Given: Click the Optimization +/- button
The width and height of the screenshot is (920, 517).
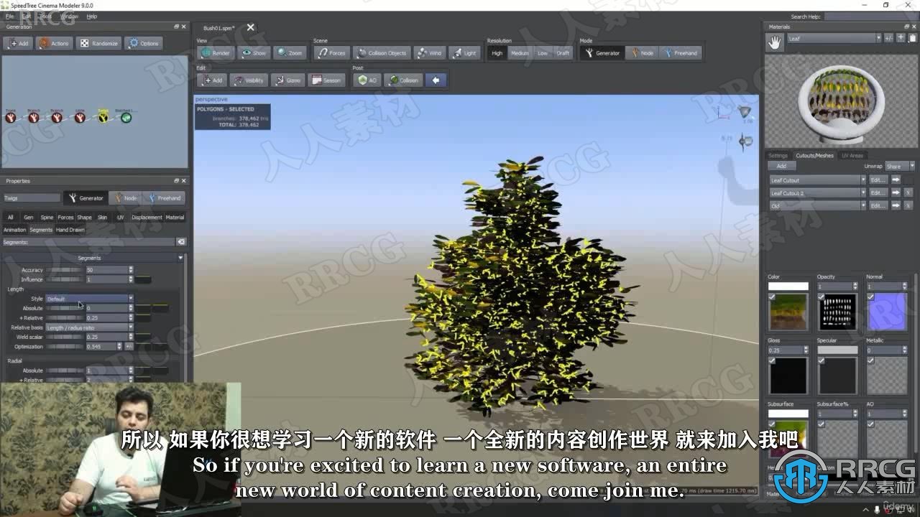Looking at the screenshot, I should 129,346.
